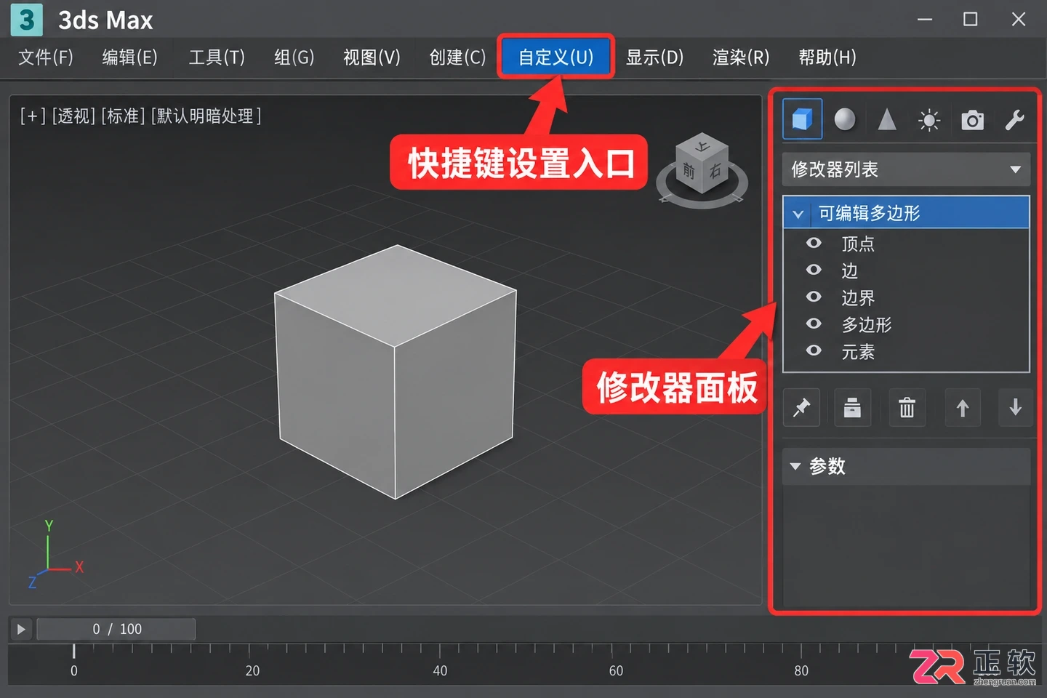This screenshot has height=698, width=1047.
Task: Open the 工具(T) menu
Action: [217, 57]
